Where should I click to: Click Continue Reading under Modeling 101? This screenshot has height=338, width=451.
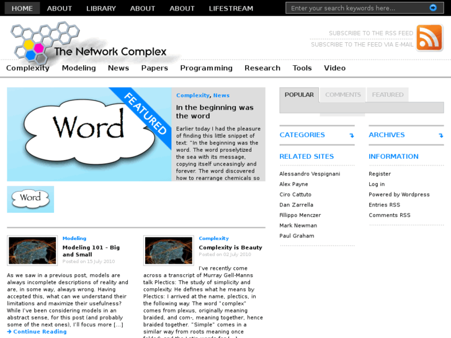click(40, 331)
